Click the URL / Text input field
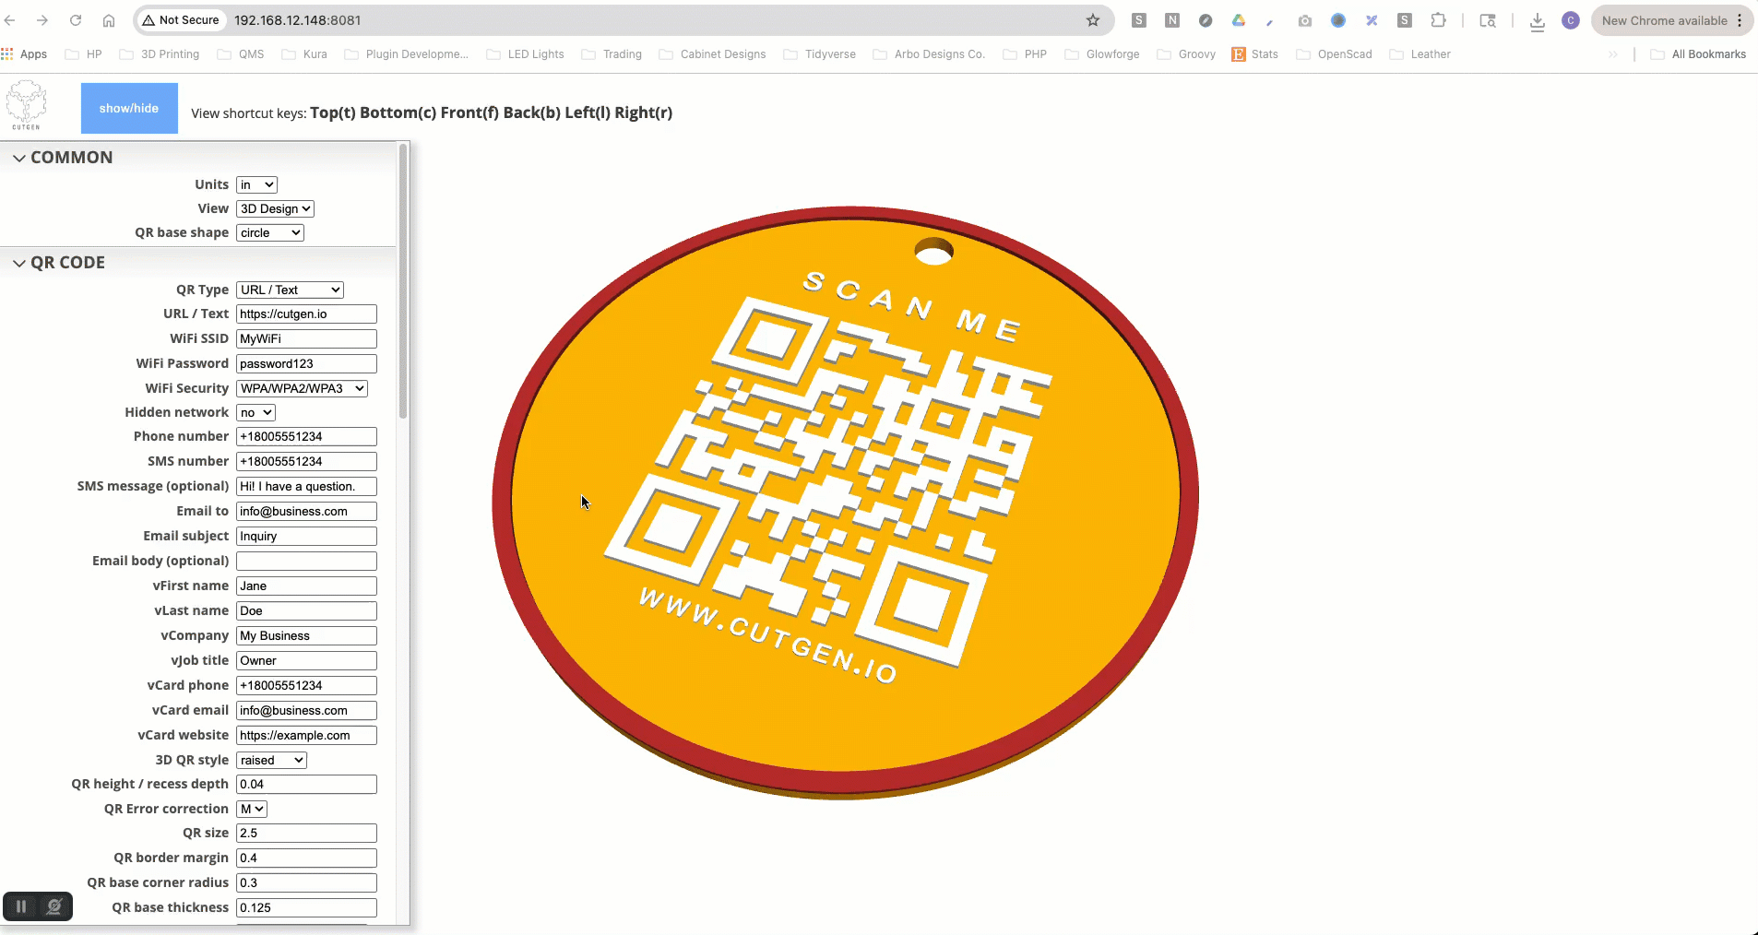The width and height of the screenshot is (1758, 935). [x=306, y=314]
